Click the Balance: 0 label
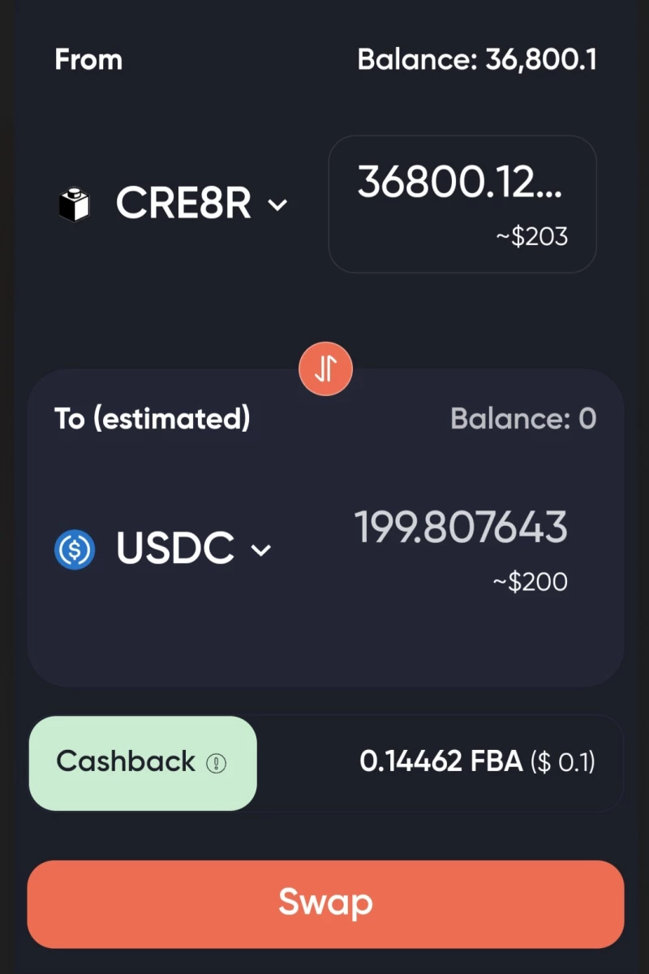This screenshot has height=974, width=649. (x=523, y=419)
